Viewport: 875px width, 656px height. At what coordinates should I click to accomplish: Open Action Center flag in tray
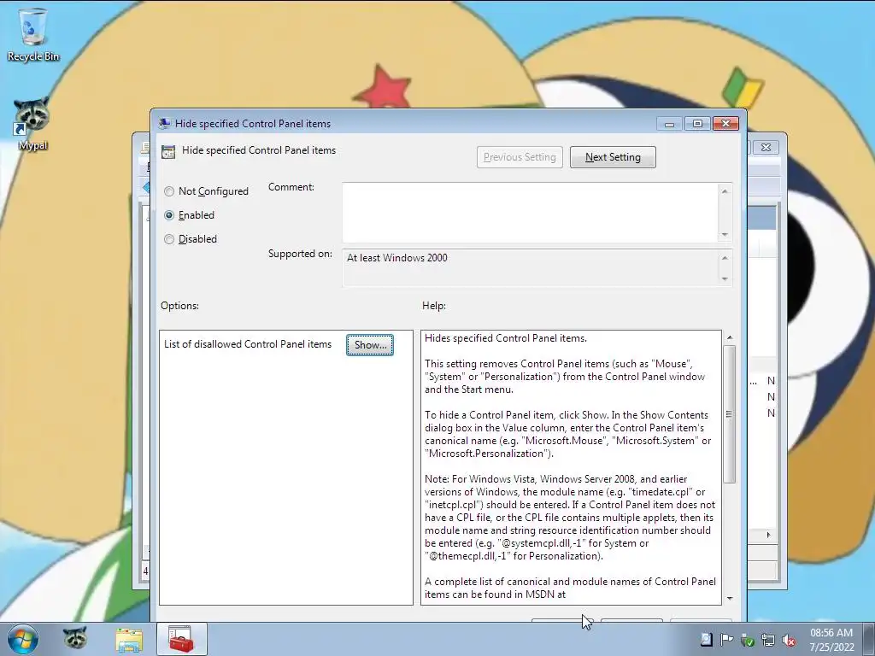click(x=726, y=640)
